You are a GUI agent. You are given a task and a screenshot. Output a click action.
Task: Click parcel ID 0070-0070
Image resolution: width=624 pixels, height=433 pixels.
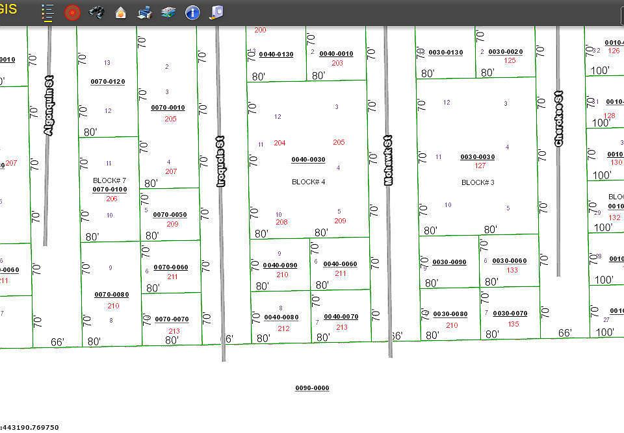point(172,319)
